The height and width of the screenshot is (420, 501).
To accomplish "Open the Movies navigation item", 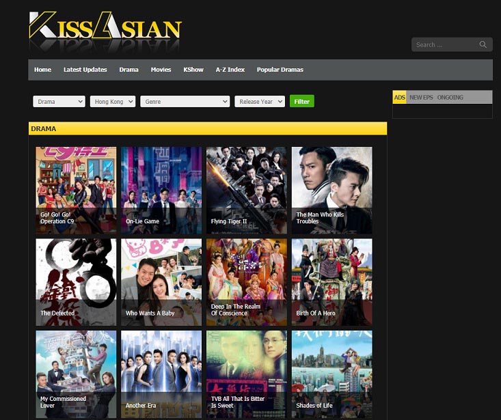I will point(161,70).
